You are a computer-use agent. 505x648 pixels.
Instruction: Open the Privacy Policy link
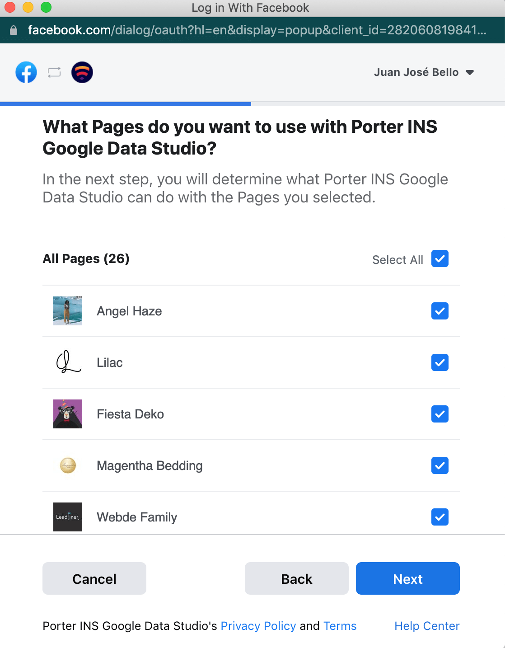258,626
